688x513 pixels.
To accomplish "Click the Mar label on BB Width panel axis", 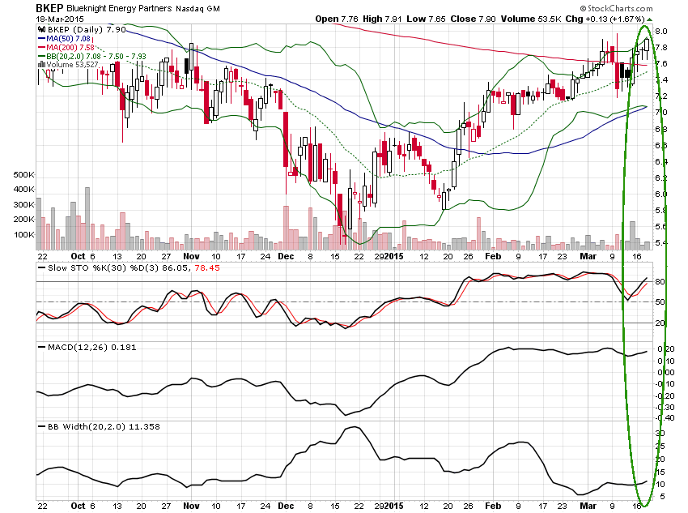I will (x=588, y=506).
